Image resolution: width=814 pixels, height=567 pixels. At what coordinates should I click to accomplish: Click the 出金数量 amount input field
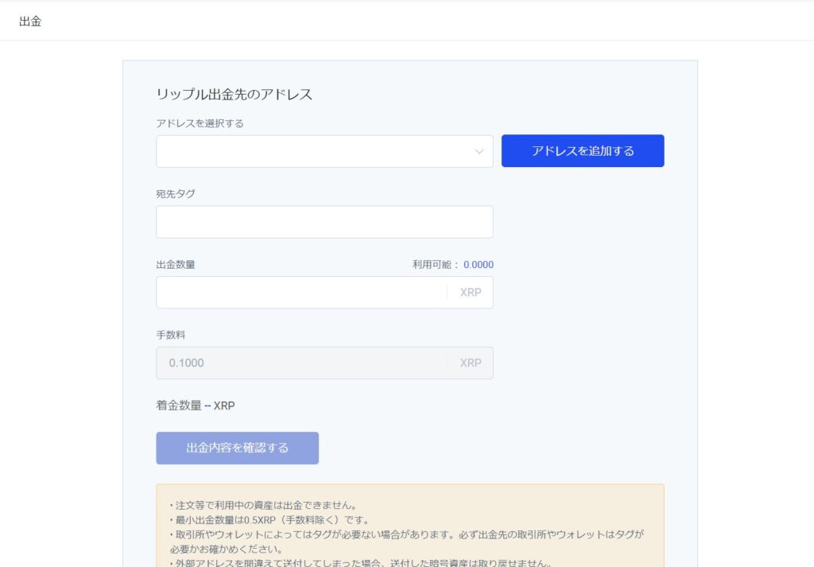[x=324, y=293]
